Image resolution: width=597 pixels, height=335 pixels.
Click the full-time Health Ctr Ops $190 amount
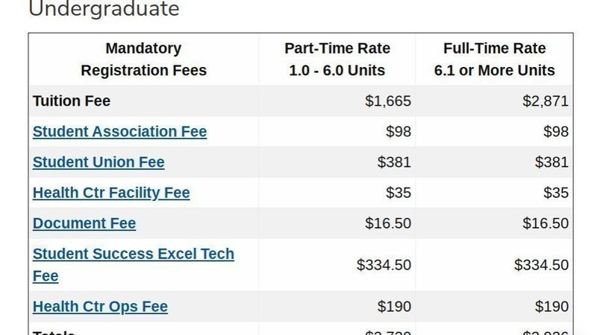(551, 307)
